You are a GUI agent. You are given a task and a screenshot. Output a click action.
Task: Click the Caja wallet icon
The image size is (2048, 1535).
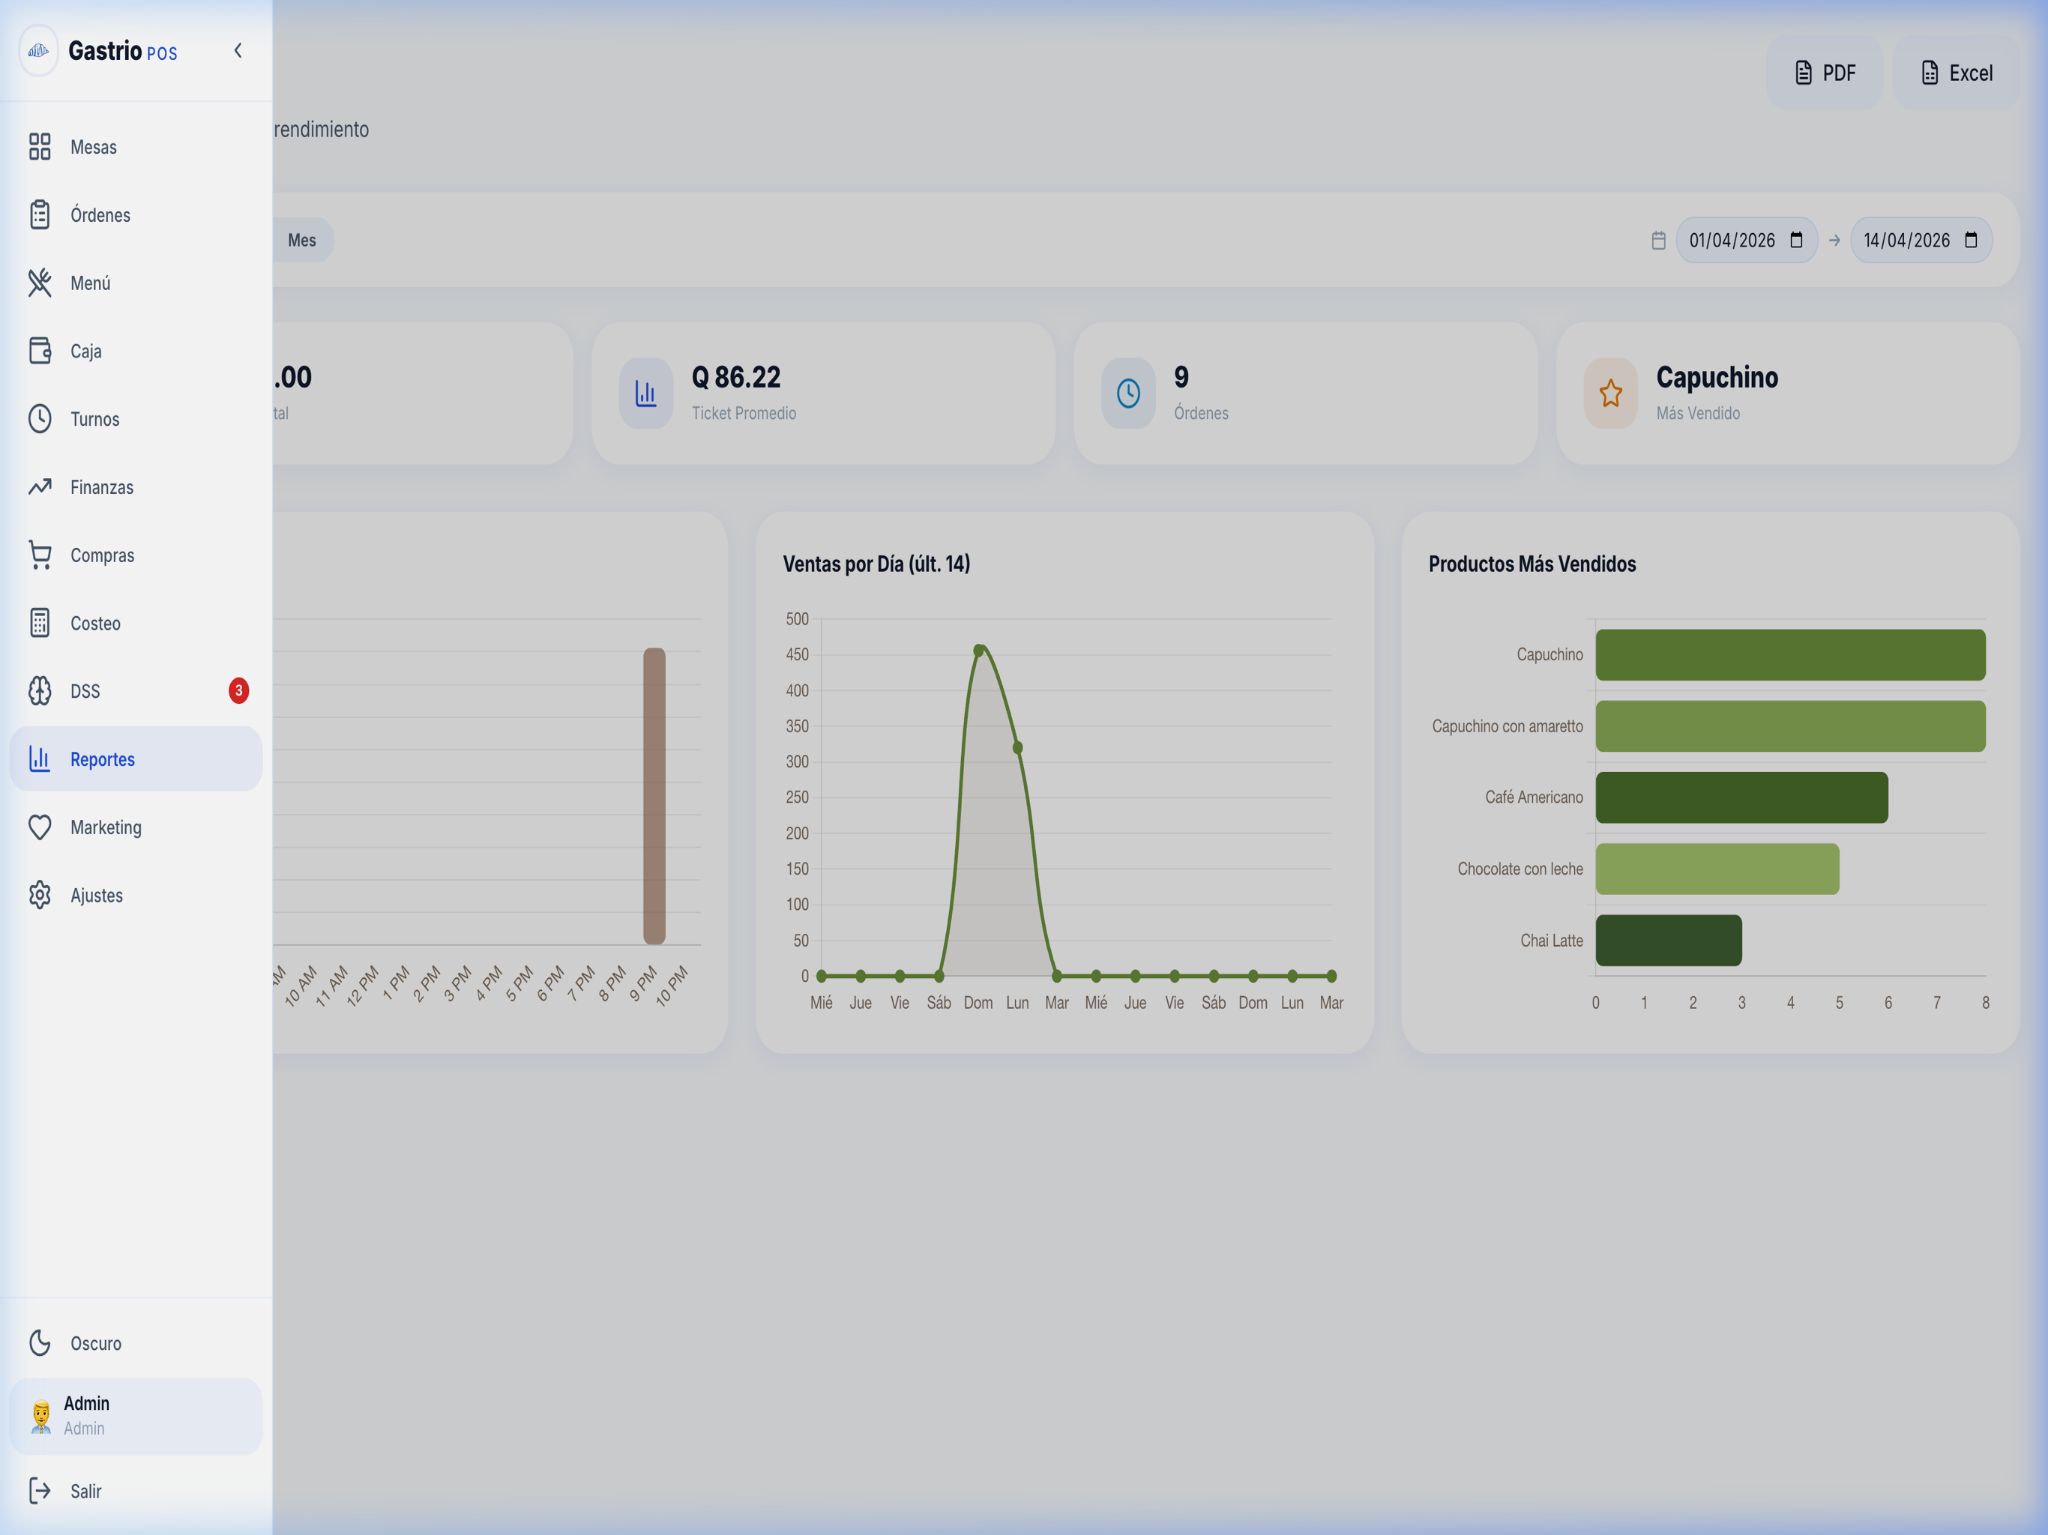(40, 351)
